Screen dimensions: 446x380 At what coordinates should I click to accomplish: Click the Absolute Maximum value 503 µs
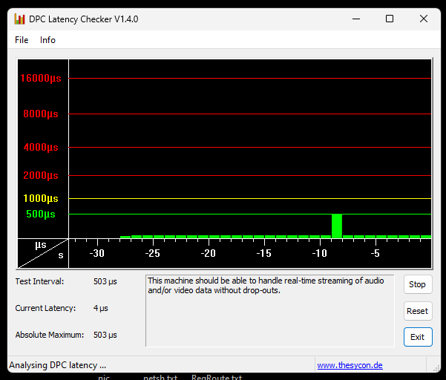click(105, 335)
